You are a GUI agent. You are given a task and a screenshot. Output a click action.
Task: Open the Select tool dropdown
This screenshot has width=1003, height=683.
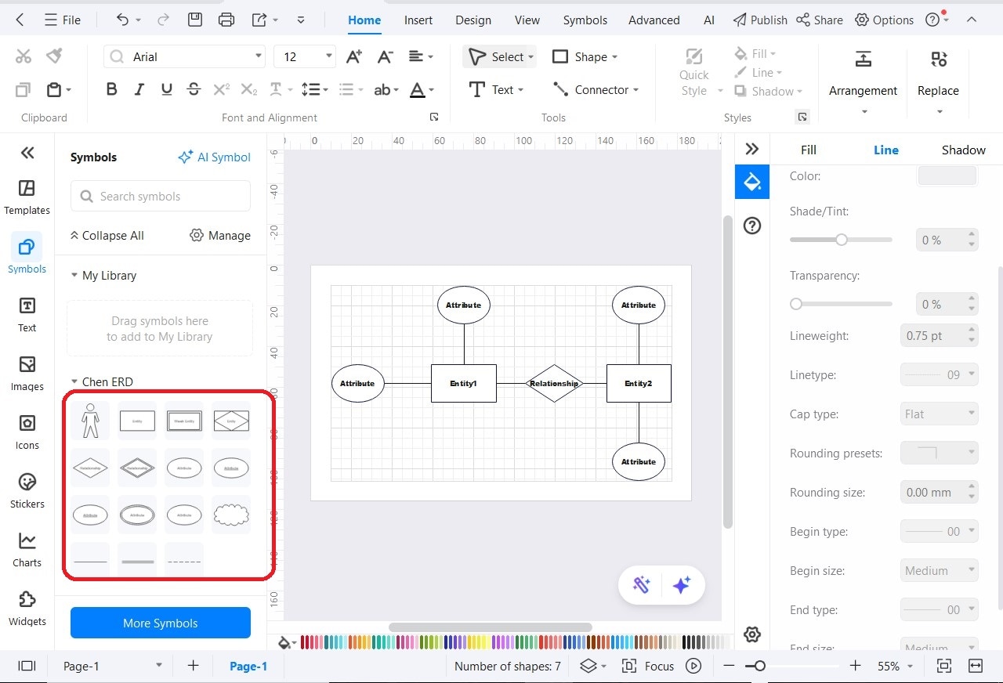[x=530, y=56]
